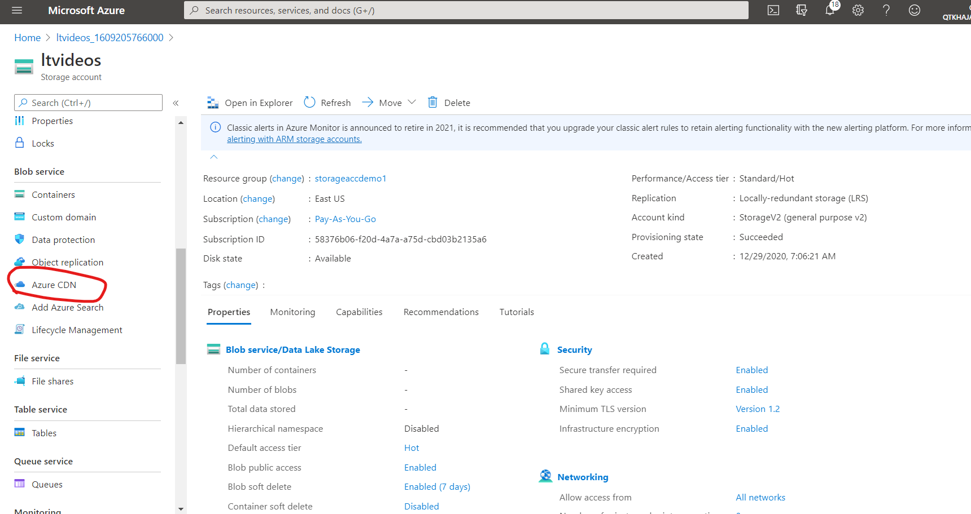This screenshot has height=514, width=971.
Task: Open Properties in the left menu
Action: tap(52, 121)
